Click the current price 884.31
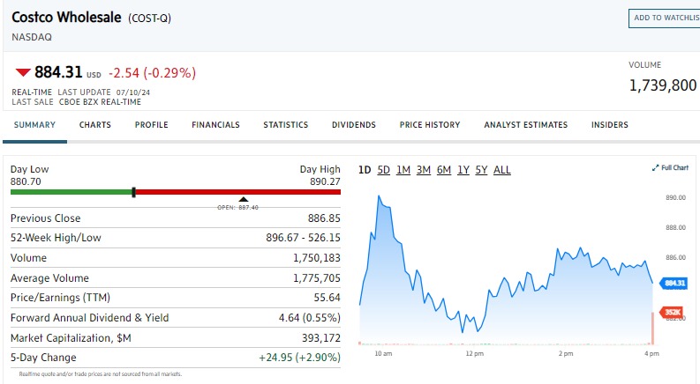The height and width of the screenshot is (384, 700). tap(58, 72)
